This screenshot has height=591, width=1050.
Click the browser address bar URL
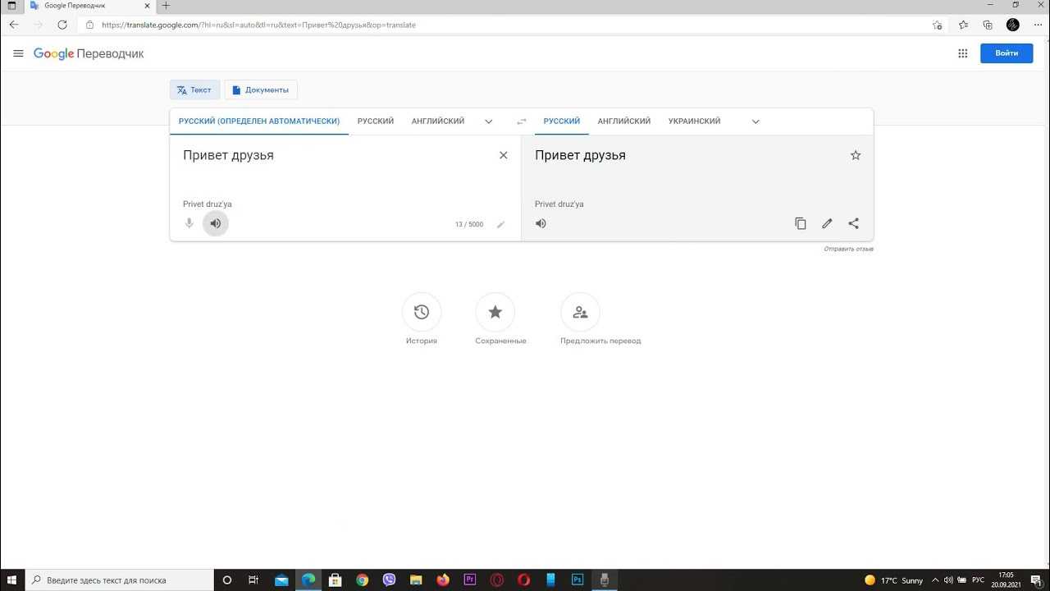(258, 25)
